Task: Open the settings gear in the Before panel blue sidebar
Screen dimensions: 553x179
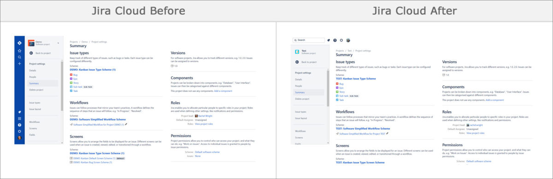Action: point(19,131)
